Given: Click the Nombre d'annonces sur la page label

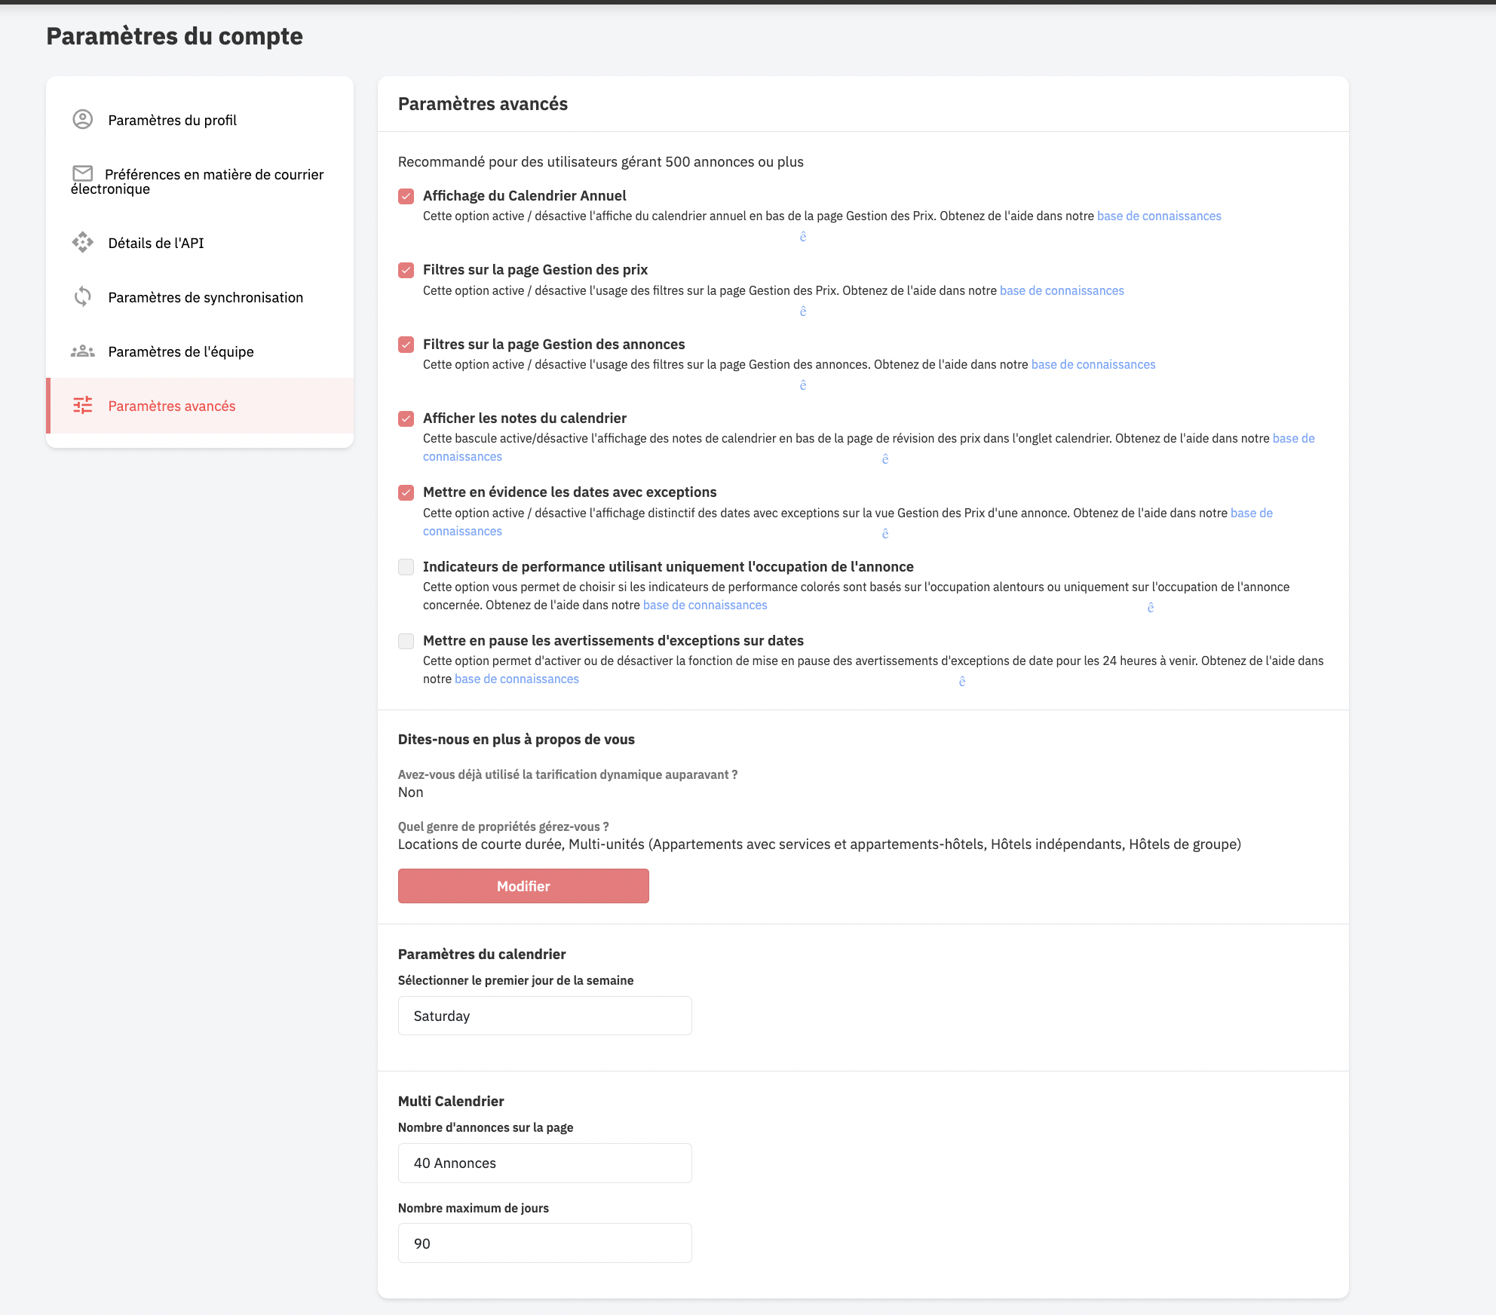Looking at the screenshot, I should coord(486,1127).
